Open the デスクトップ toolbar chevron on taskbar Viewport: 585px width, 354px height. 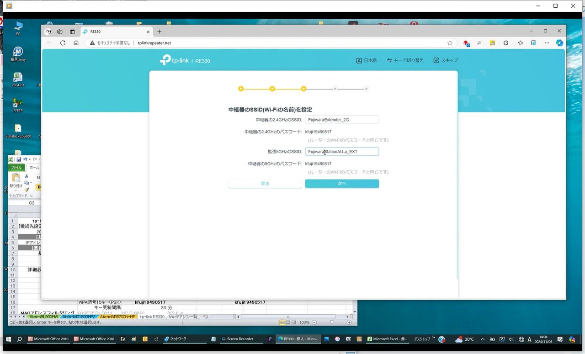pyautogui.click(x=434, y=338)
